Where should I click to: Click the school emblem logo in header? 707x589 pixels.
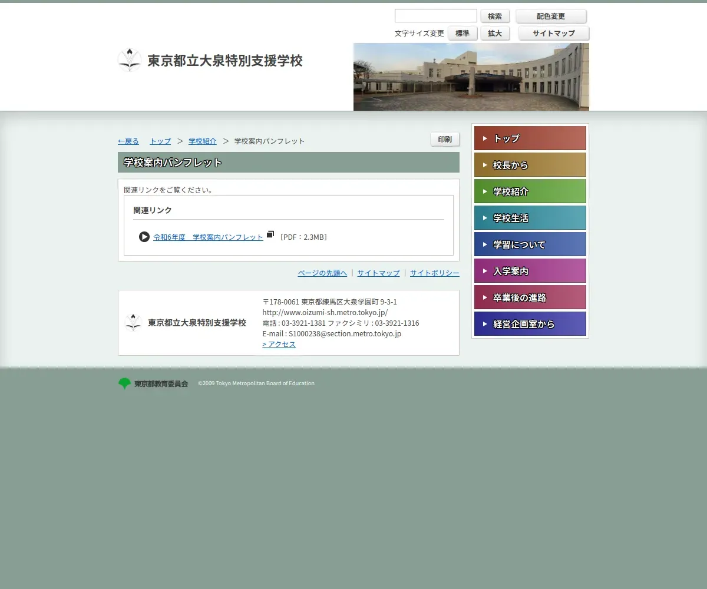[129, 60]
